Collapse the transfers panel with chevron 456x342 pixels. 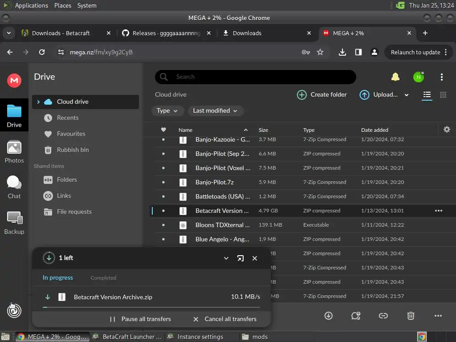click(x=226, y=258)
